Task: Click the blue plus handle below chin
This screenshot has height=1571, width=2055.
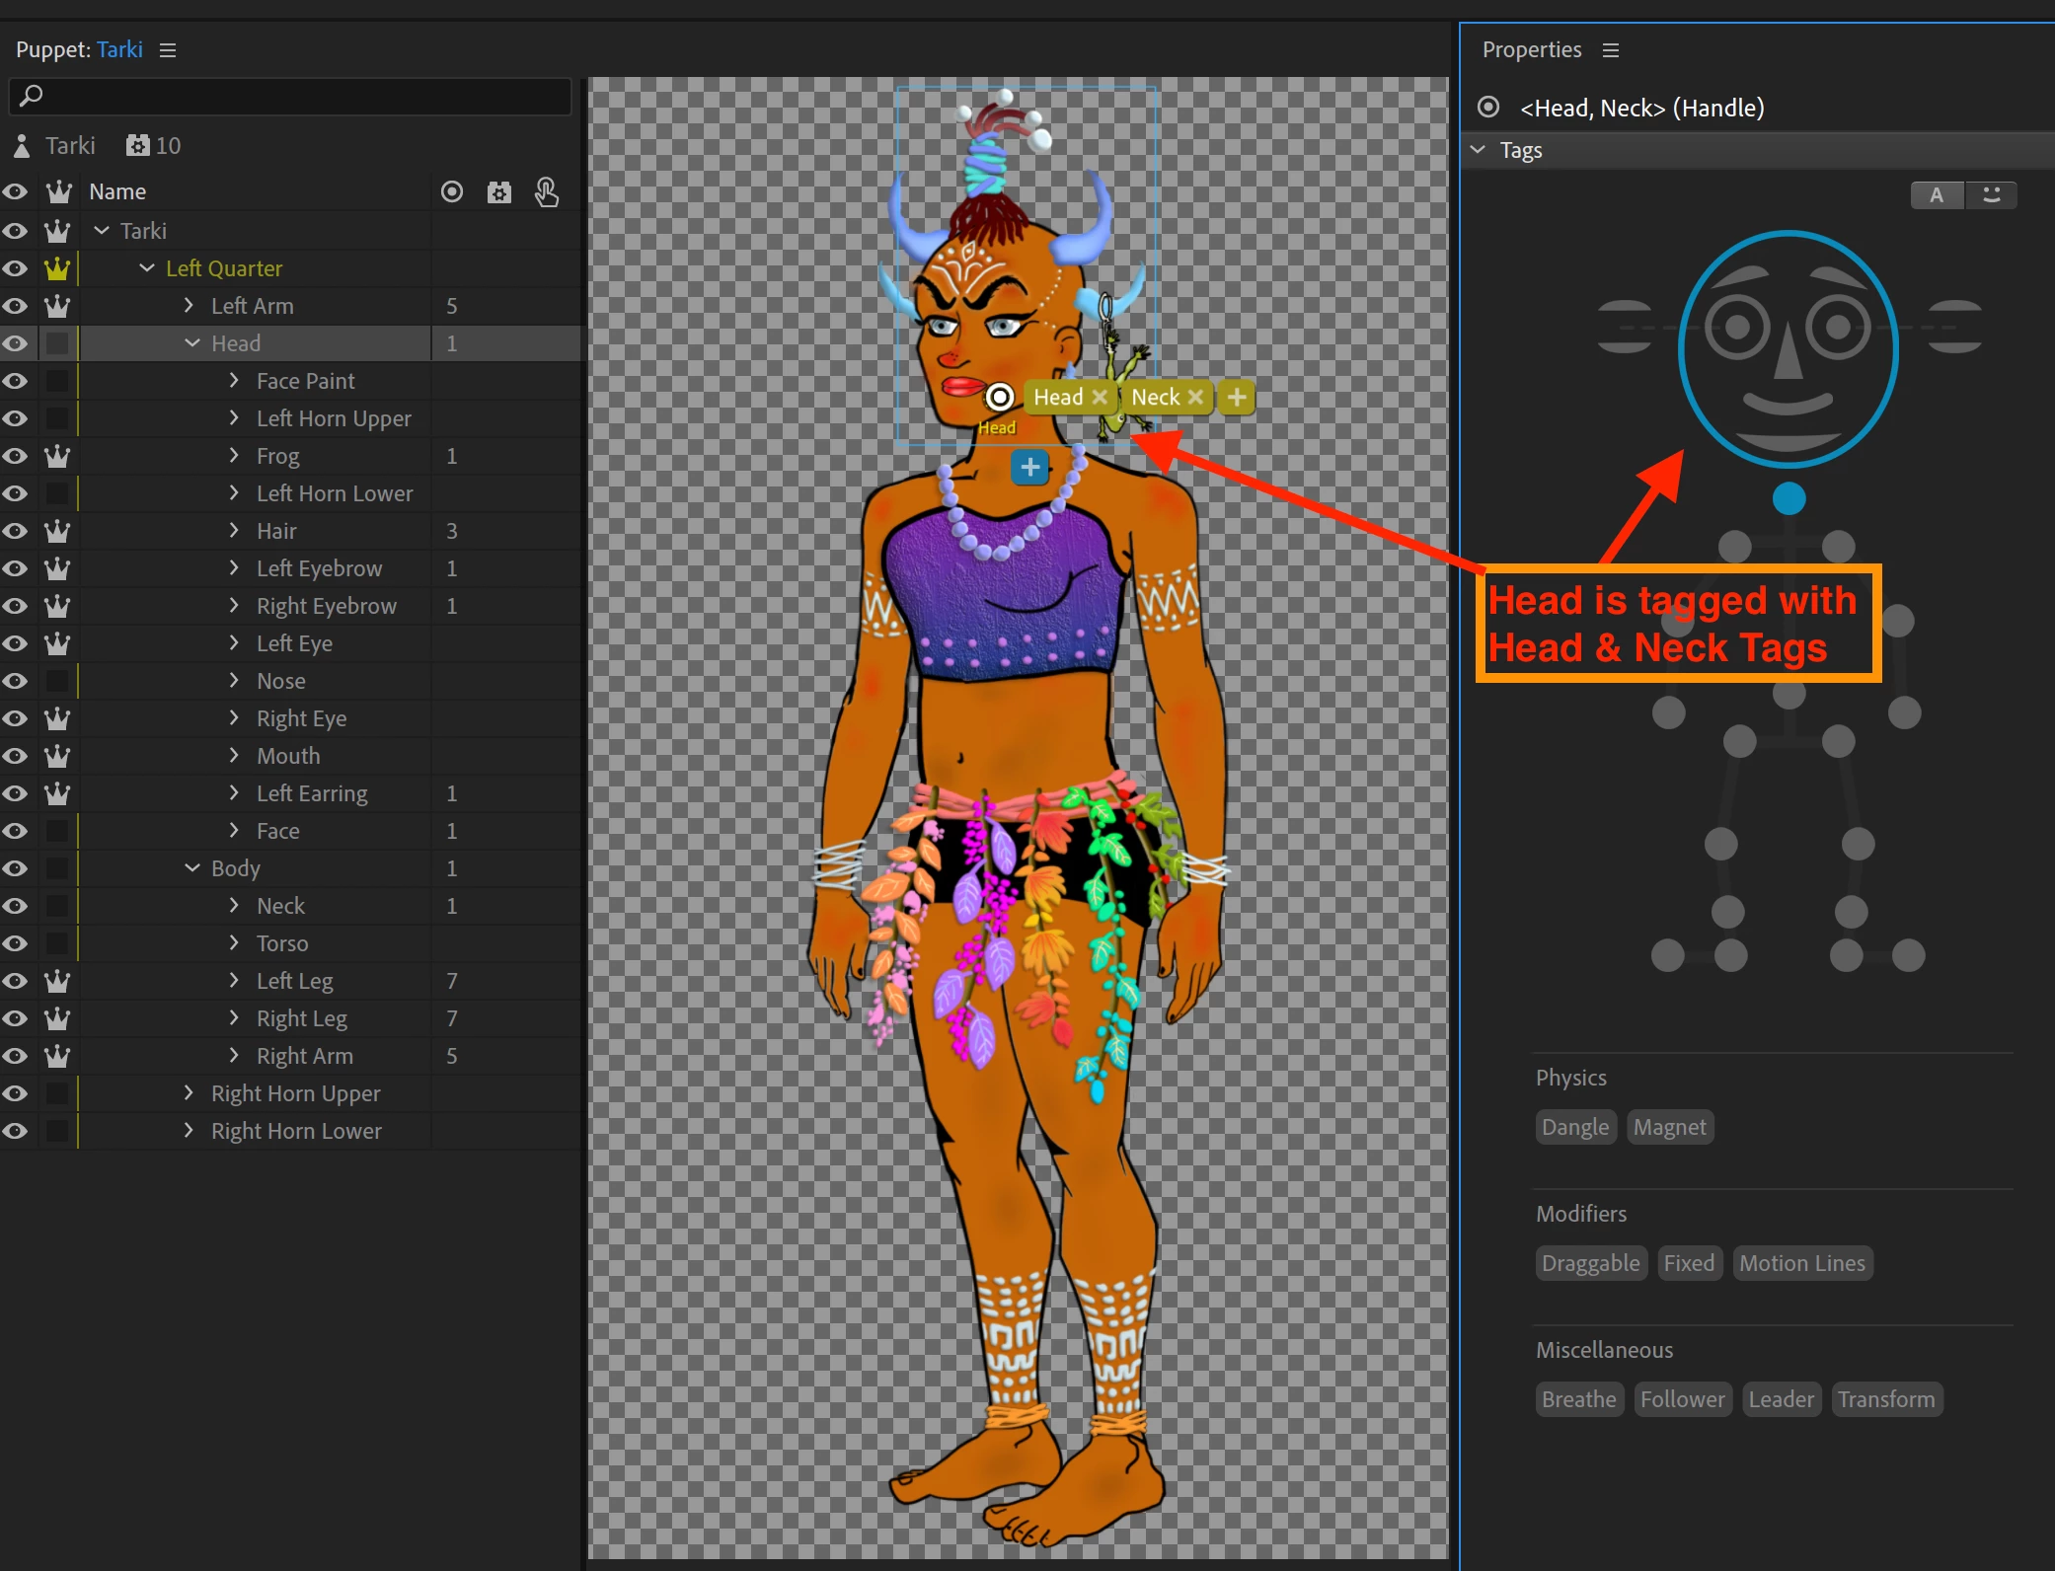Action: click(x=1029, y=467)
